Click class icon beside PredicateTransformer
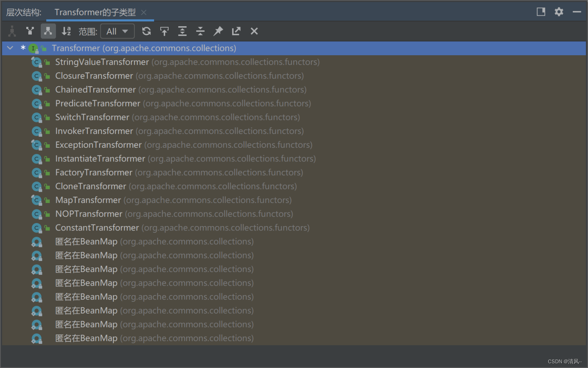Image resolution: width=588 pixels, height=368 pixels. click(x=36, y=104)
